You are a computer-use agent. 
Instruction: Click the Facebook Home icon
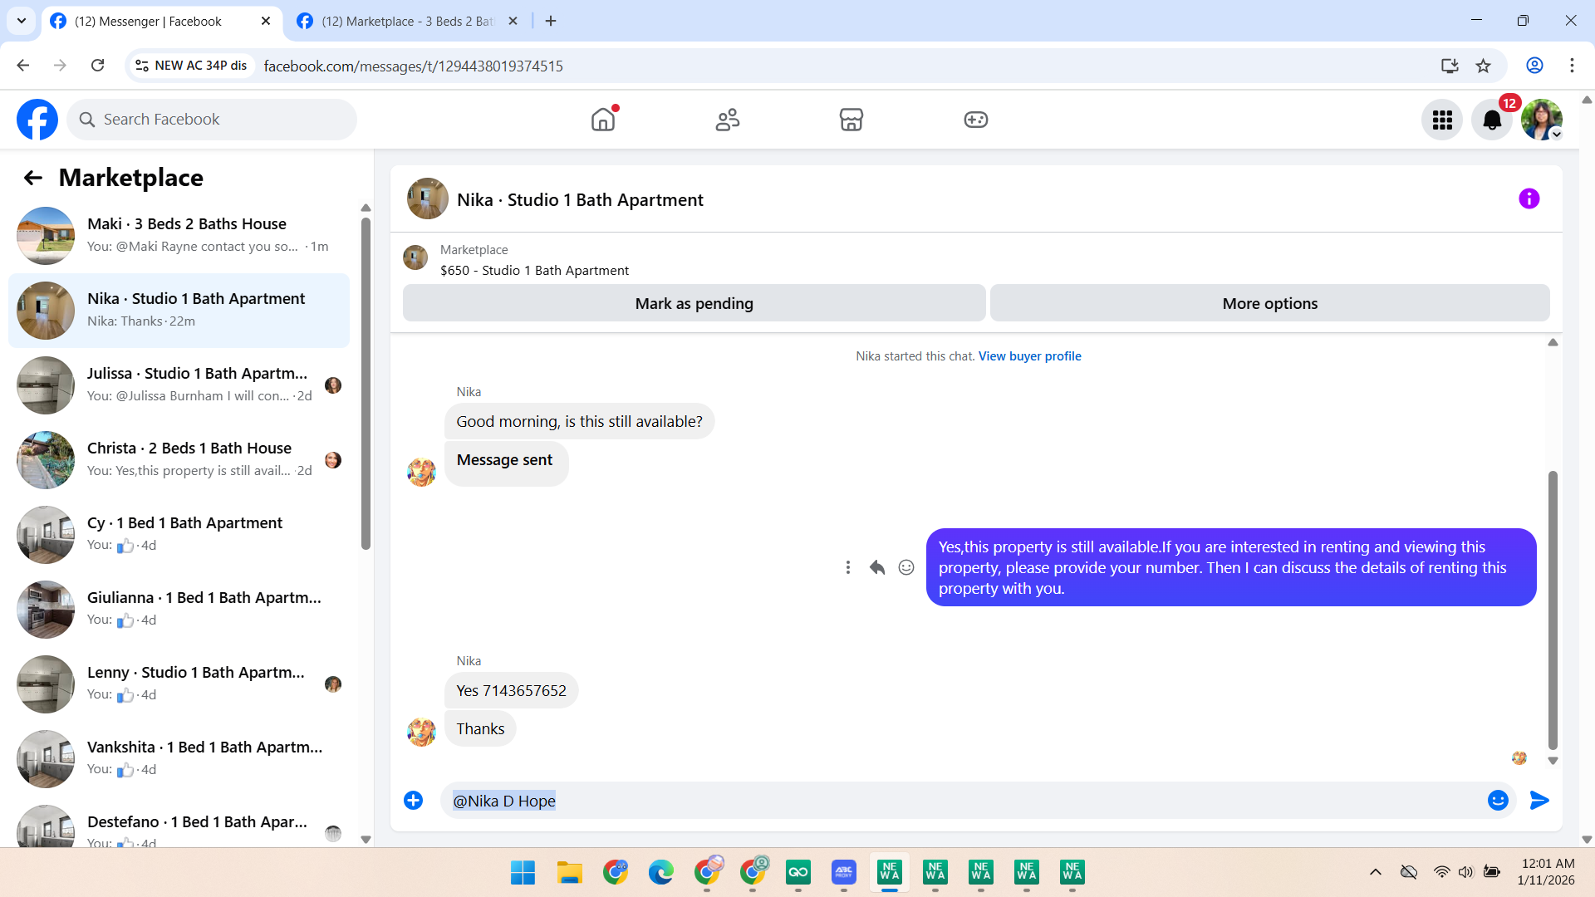(x=603, y=120)
